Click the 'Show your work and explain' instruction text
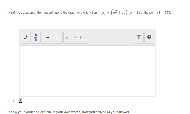The image size is (190, 114). pos(69,112)
